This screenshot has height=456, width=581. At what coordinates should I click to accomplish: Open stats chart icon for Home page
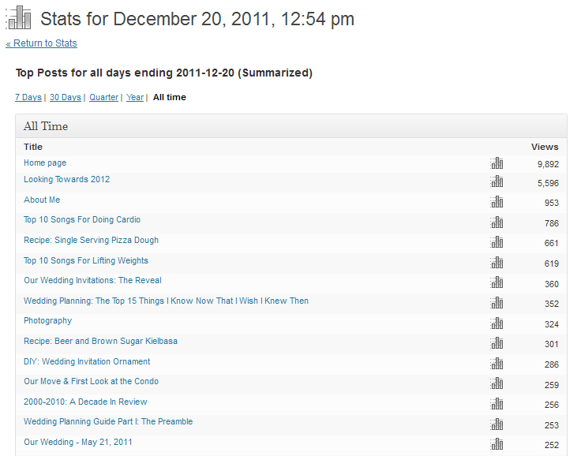(497, 163)
